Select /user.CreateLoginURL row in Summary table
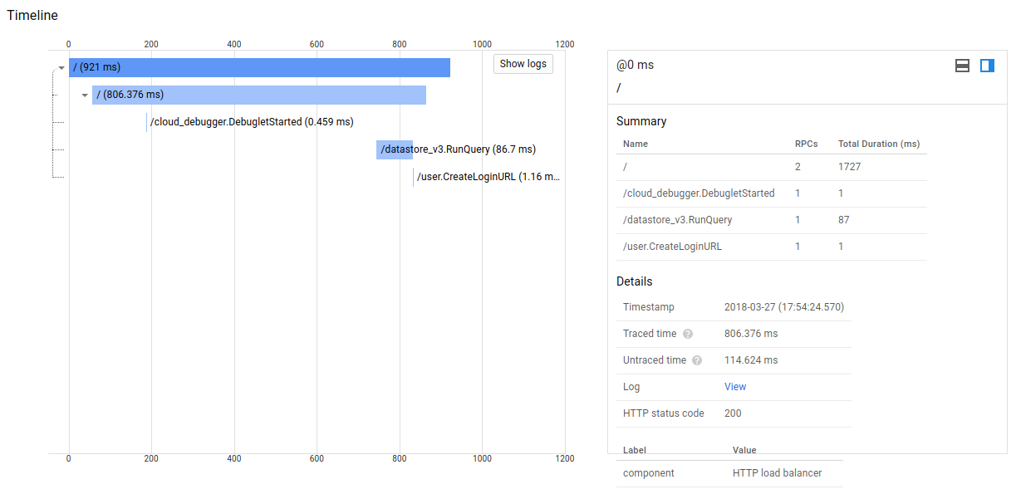The image size is (1016, 489). [x=672, y=247]
